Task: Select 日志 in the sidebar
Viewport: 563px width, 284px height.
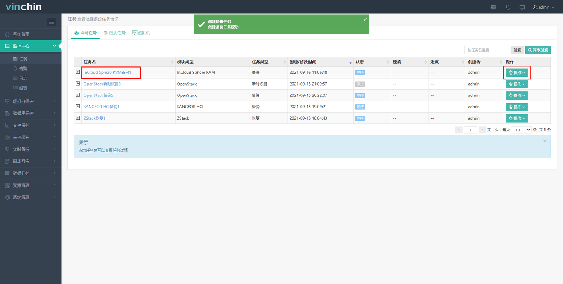Action: pos(30,78)
